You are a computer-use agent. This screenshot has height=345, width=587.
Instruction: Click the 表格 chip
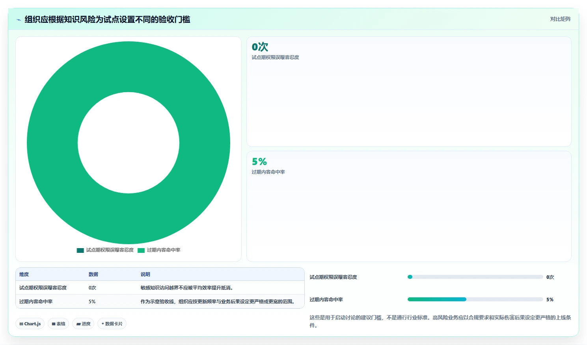click(x=58, y=324)
